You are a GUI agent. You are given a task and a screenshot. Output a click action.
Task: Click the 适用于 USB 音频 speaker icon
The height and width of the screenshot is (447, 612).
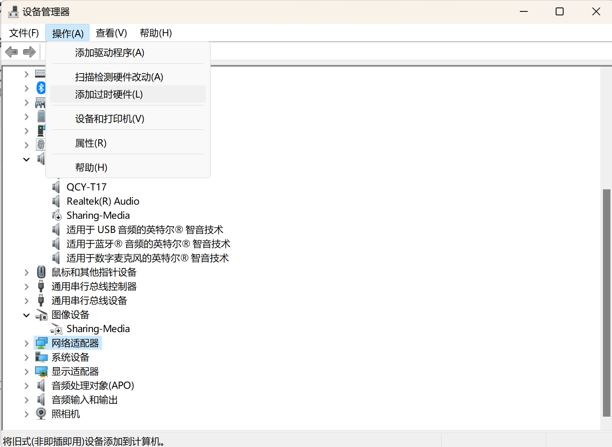(x=57, y=229)
